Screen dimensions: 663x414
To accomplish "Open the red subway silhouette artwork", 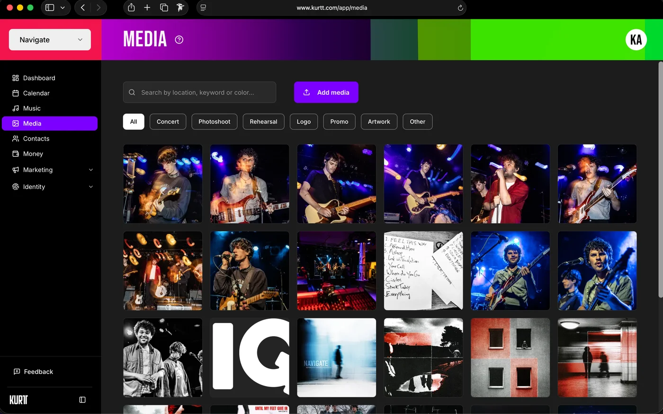I will (x=597, y=358).
